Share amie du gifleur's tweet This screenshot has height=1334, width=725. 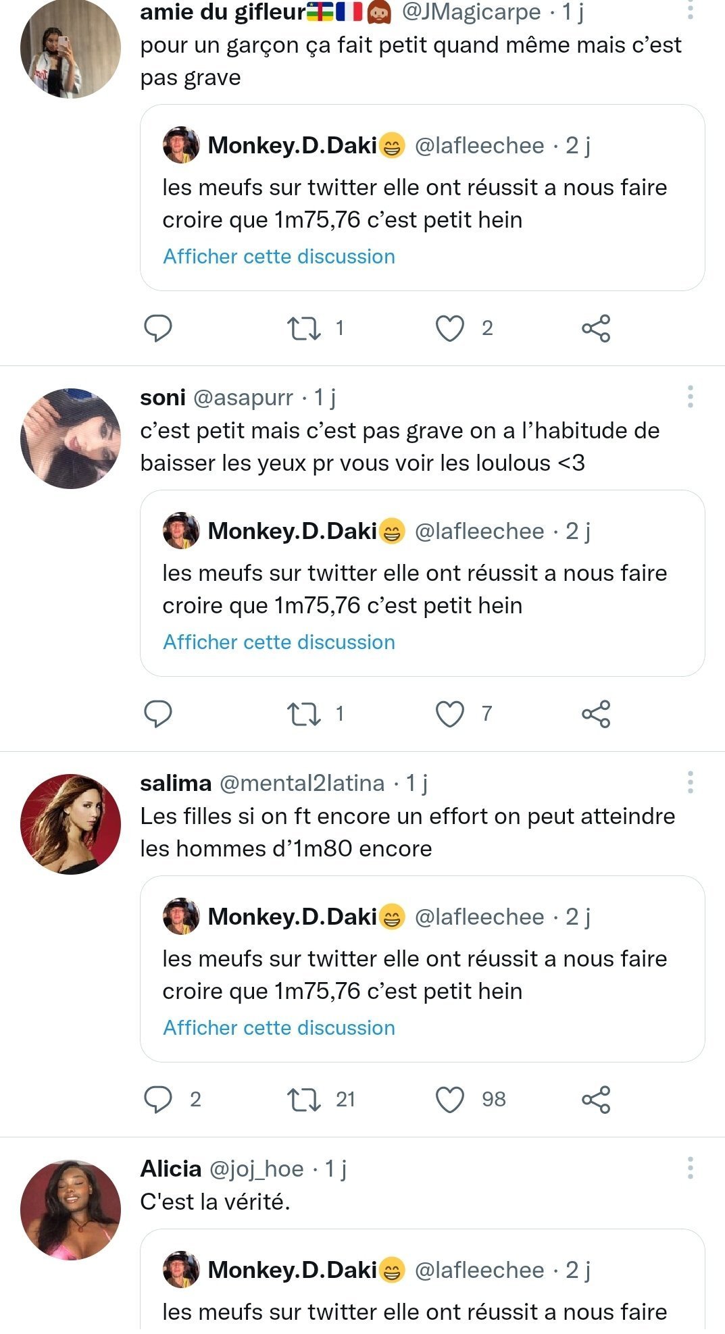tap(595, 328)
